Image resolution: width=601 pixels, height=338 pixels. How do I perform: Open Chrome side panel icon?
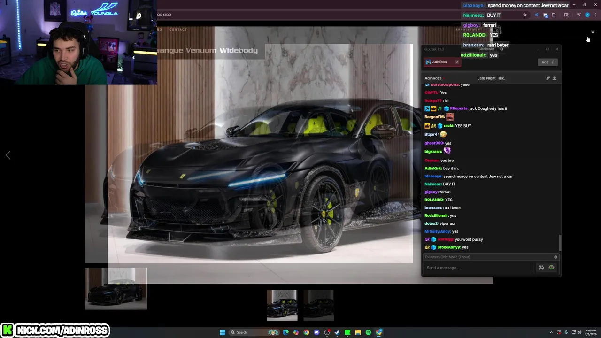click(x=566, y=15)
